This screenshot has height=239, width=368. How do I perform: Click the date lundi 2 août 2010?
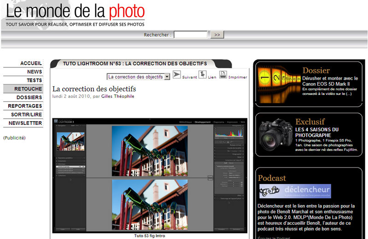click(71, 96)
